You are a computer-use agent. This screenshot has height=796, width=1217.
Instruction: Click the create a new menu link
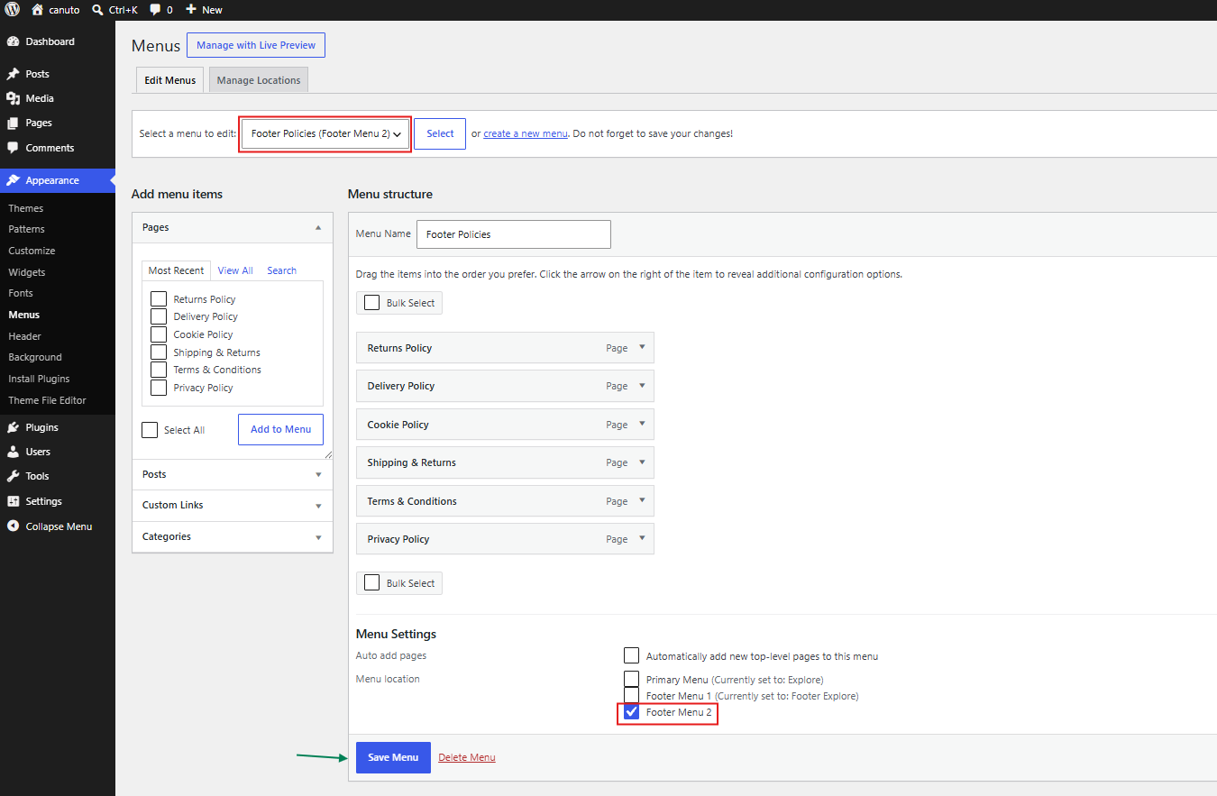pyautogui.click(x=526, y=133)
